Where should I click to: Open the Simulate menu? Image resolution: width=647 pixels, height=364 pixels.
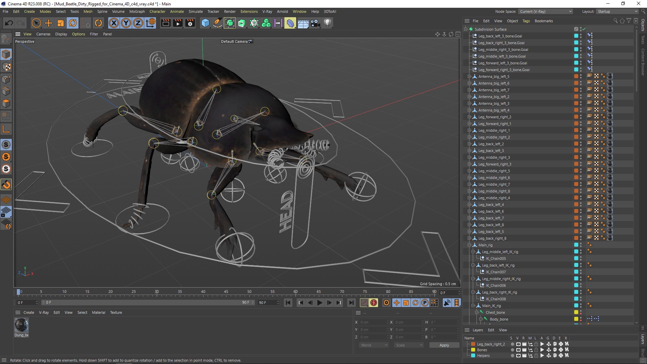(x=195, y=11)
